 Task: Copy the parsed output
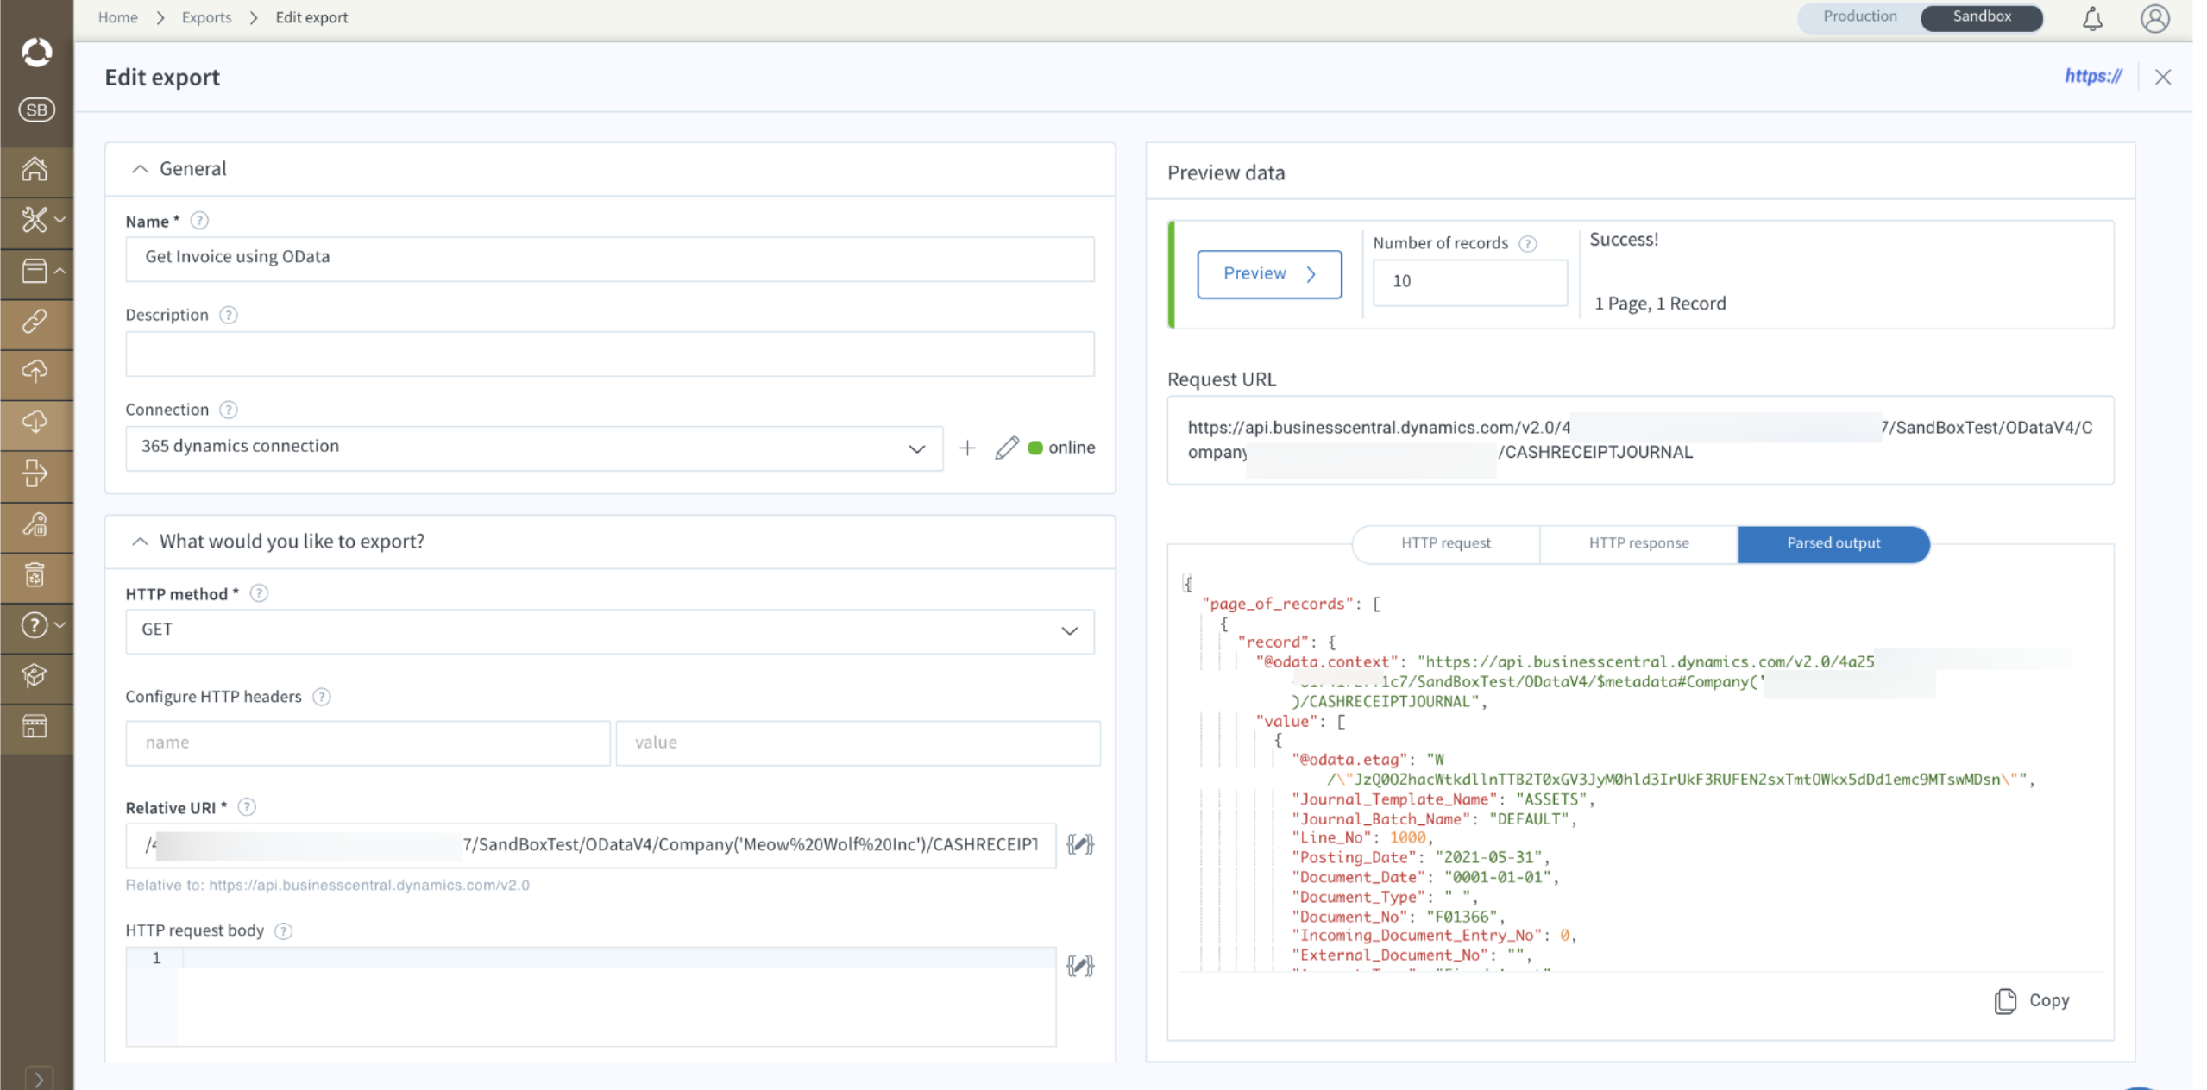[2032, 1000]
